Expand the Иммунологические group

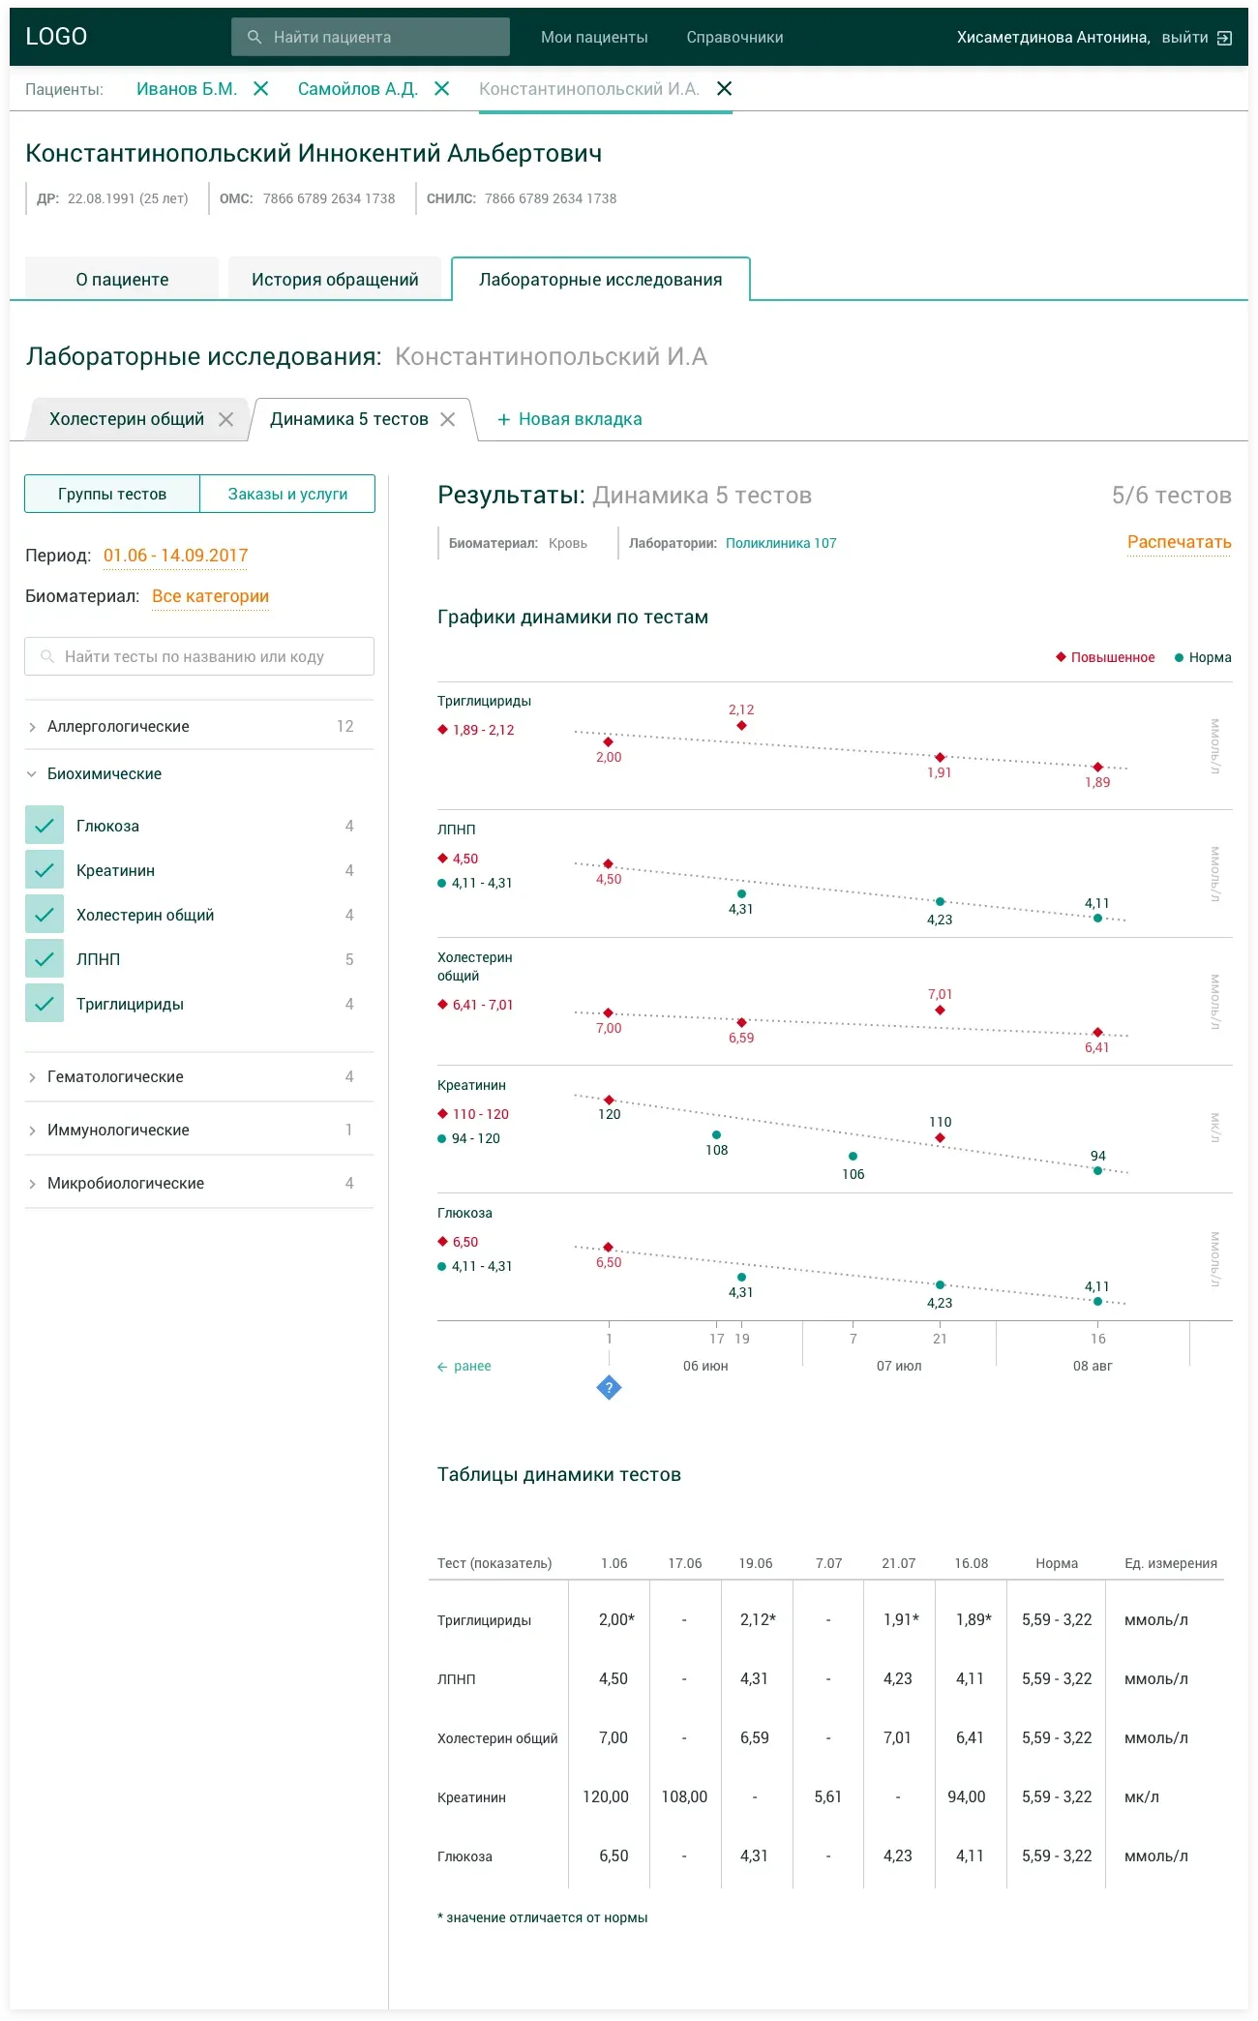coord(199,1130)
